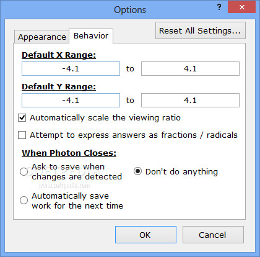Switch to the Appearance tab

point(42,37)
